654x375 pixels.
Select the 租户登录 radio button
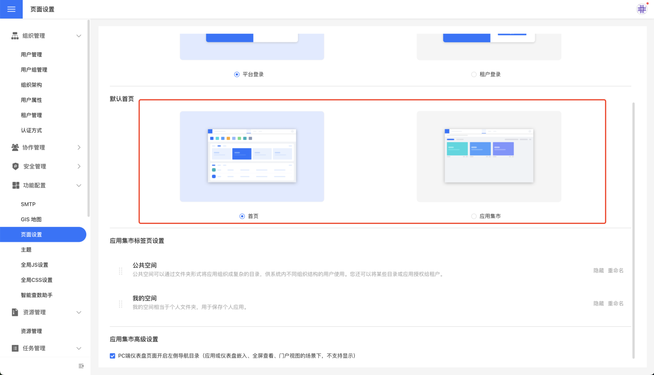[474, 74]
